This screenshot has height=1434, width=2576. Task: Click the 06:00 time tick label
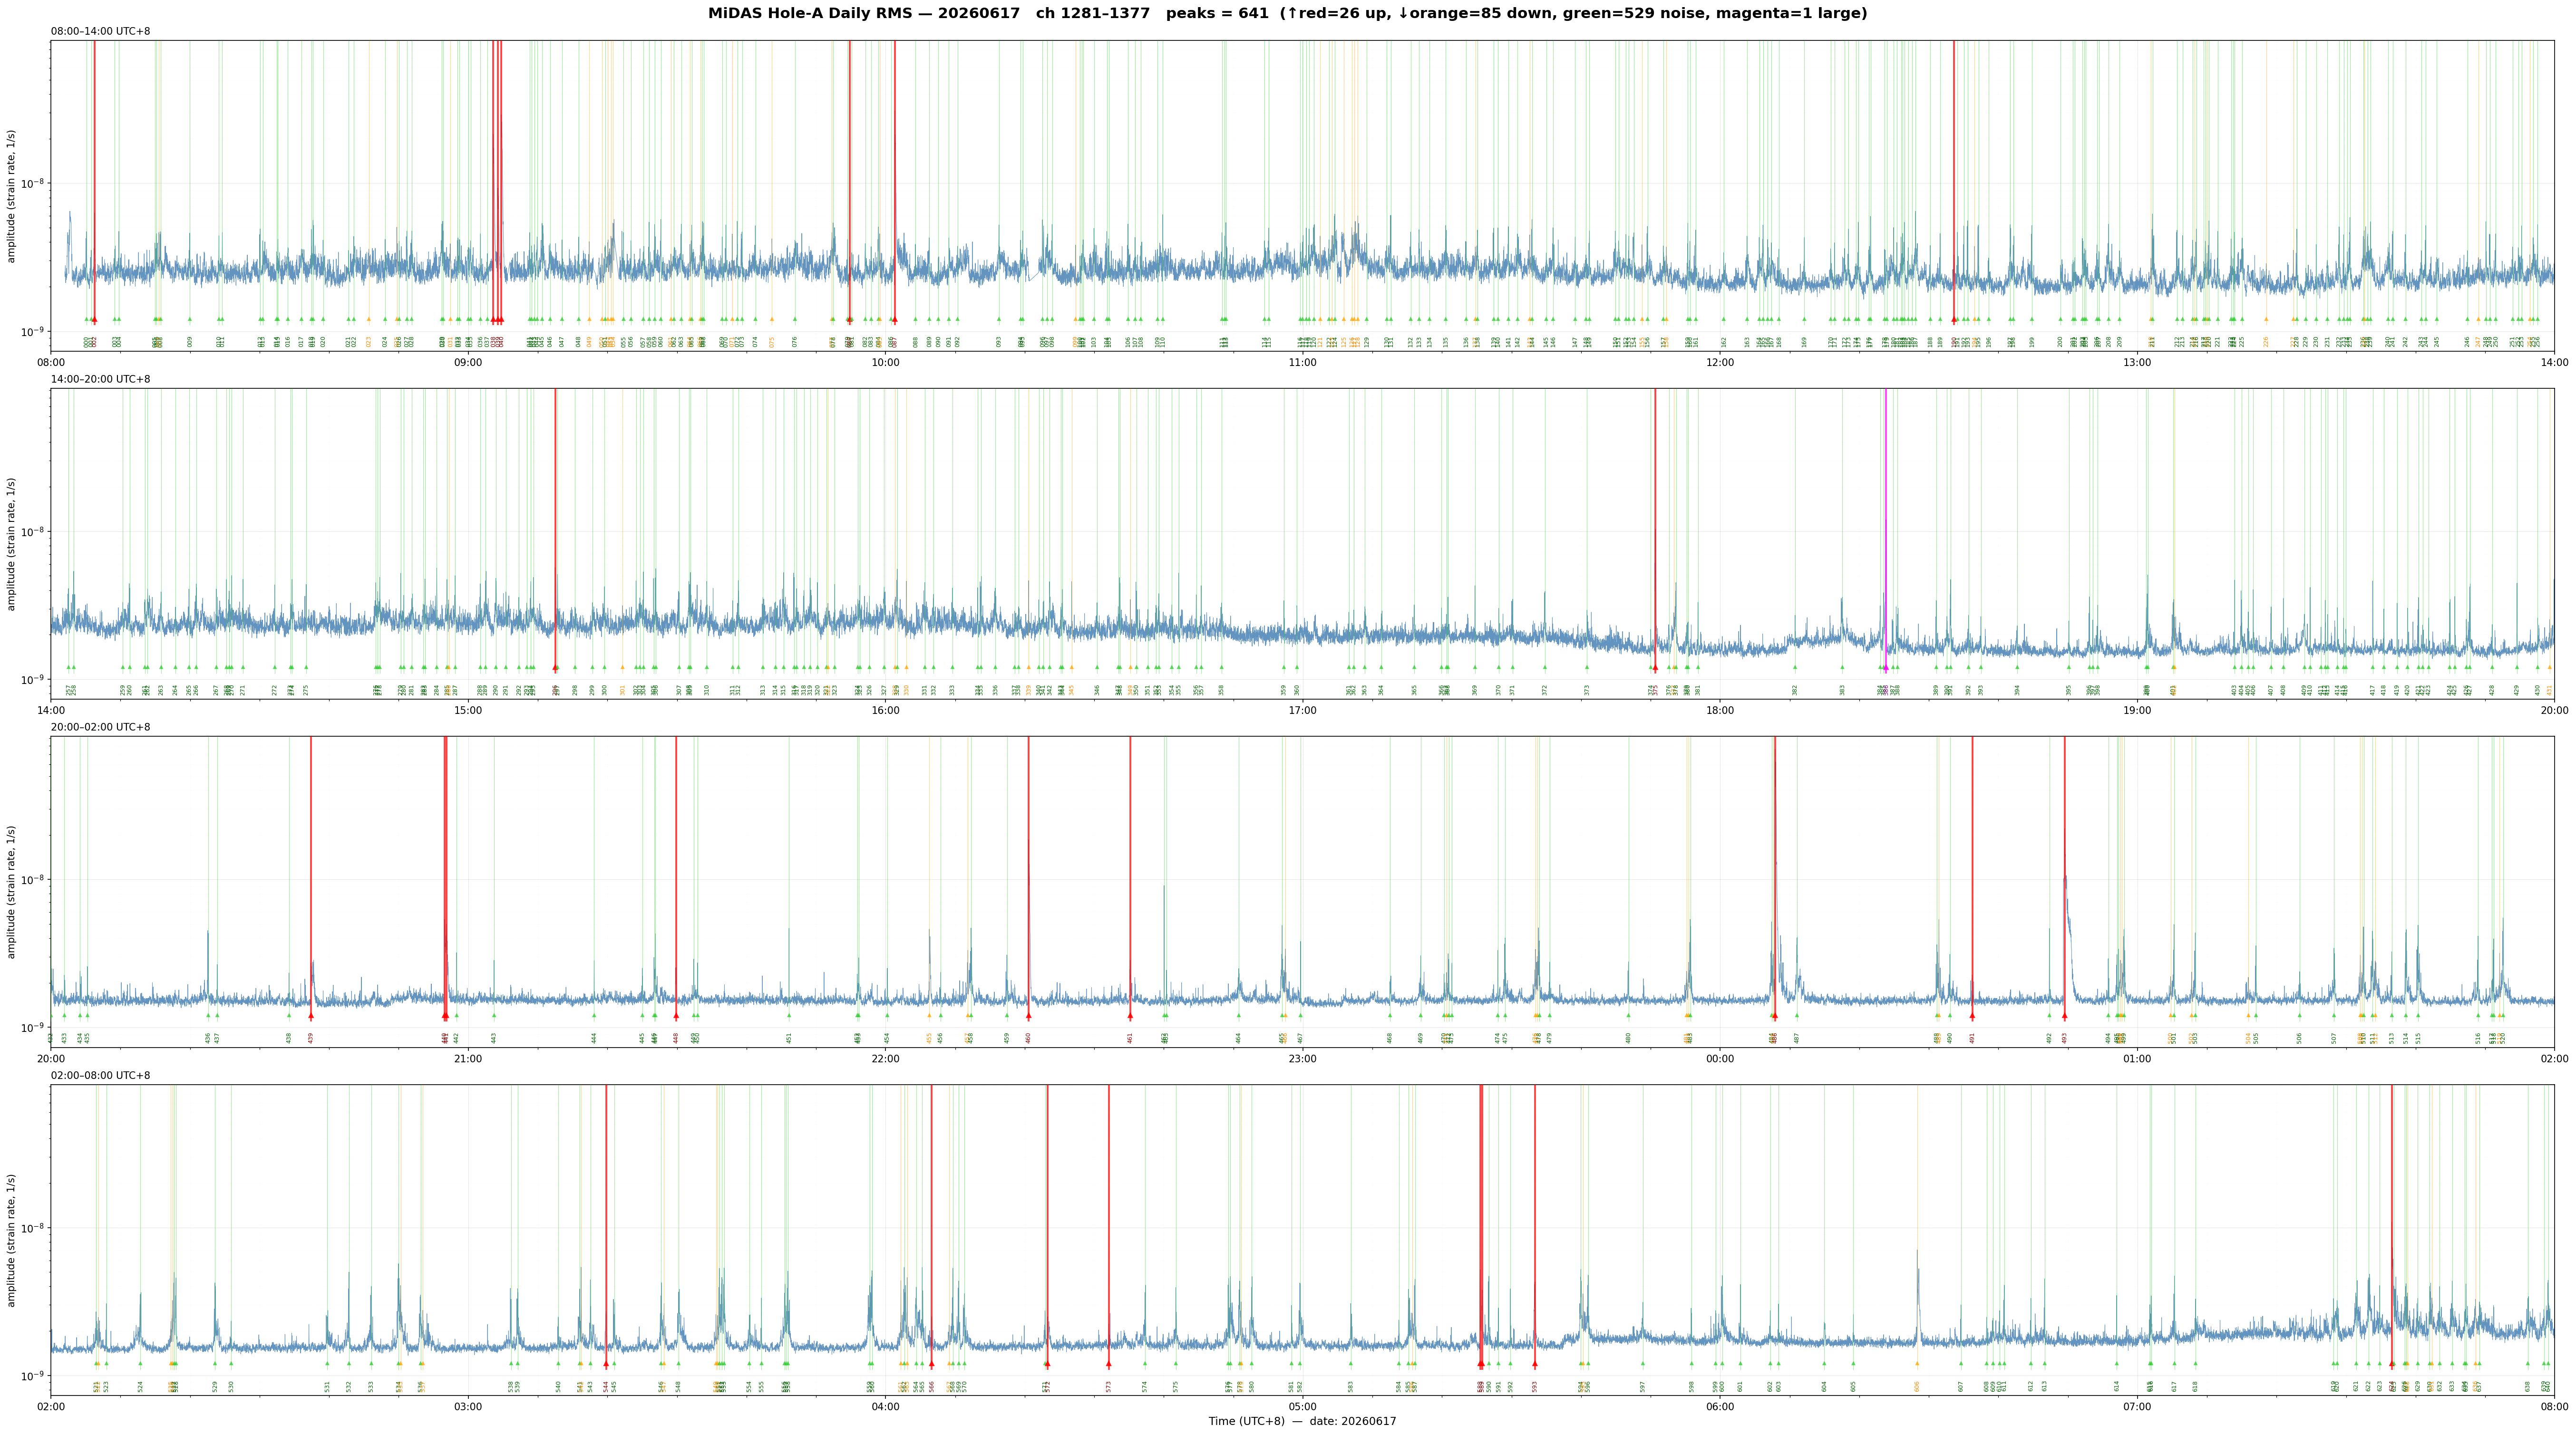click(1720, 1406)
